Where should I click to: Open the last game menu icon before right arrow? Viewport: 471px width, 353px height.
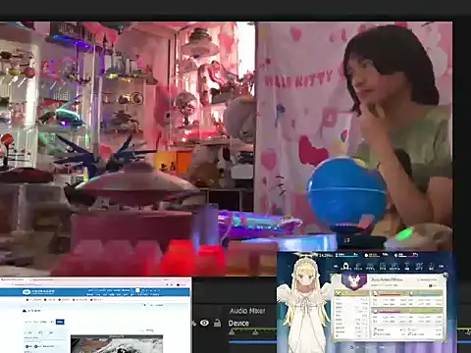pos(431,267)
